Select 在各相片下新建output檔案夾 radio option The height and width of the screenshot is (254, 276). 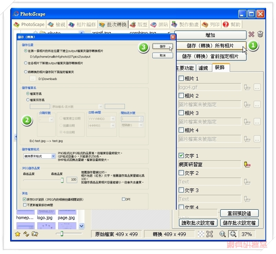click(x=26, y=63)
